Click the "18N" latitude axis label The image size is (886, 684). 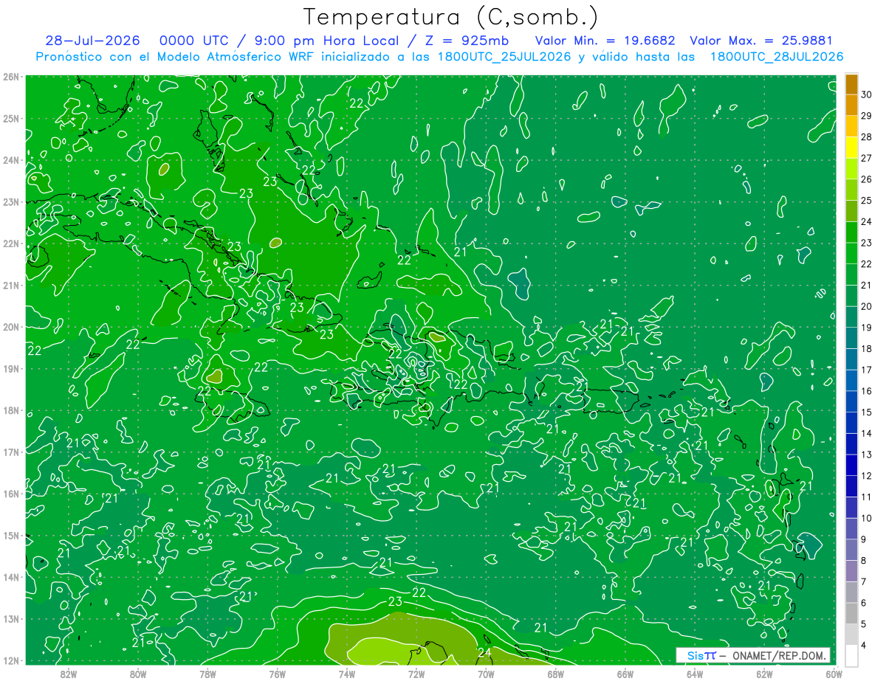click(11, 411)
